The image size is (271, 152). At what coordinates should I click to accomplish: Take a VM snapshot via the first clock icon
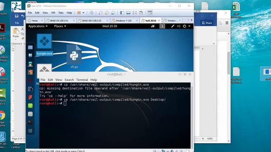coord(100,13)
